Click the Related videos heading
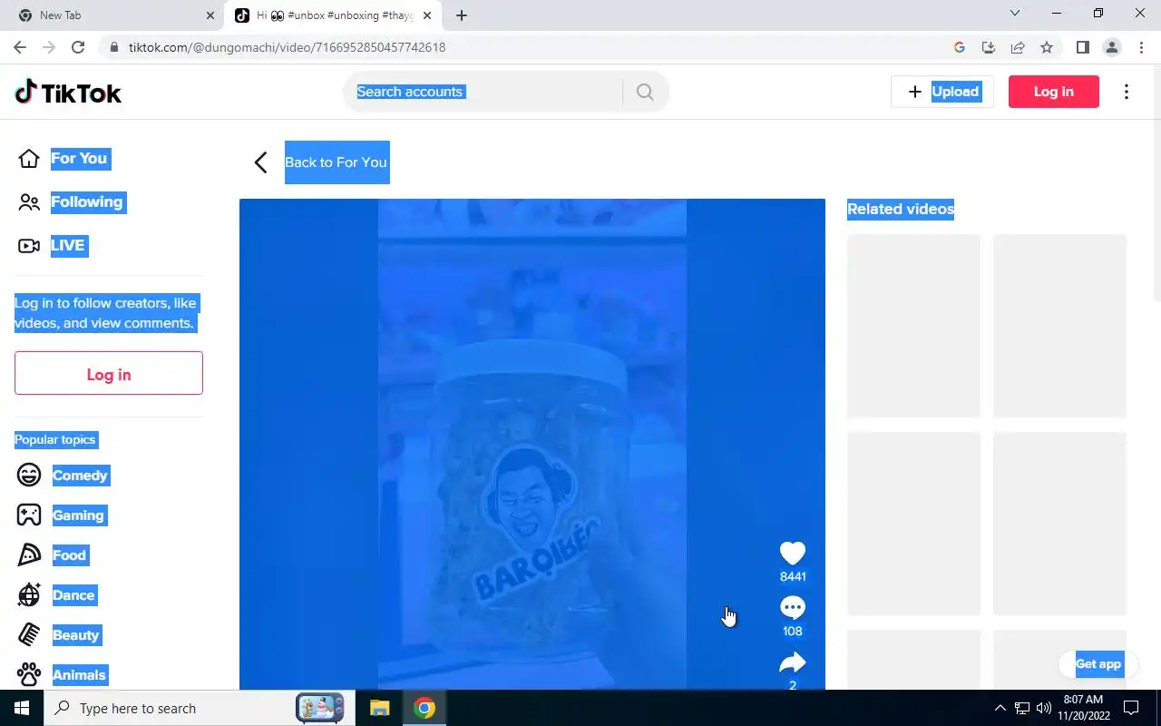The width and height of the screenshot is (1161, 726). pyautogui.click(x=901, y=210)
